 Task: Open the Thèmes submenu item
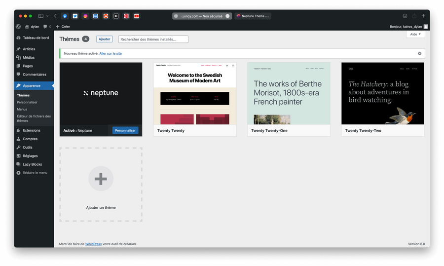click(x=23, y=95)
